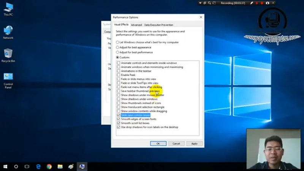Open the Windows Start menu
Screen dimensions: 304x171
tap(5, 166)
